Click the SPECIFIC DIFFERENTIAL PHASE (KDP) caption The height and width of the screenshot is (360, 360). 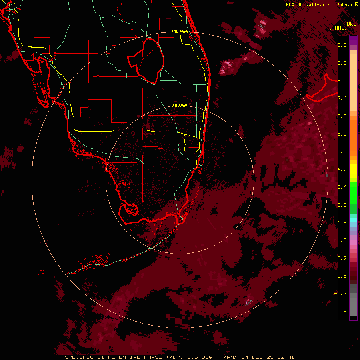124,357
